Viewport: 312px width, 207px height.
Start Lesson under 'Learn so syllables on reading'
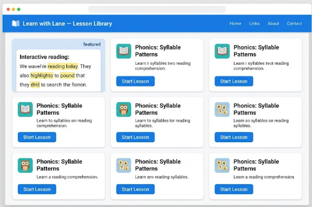234,137
